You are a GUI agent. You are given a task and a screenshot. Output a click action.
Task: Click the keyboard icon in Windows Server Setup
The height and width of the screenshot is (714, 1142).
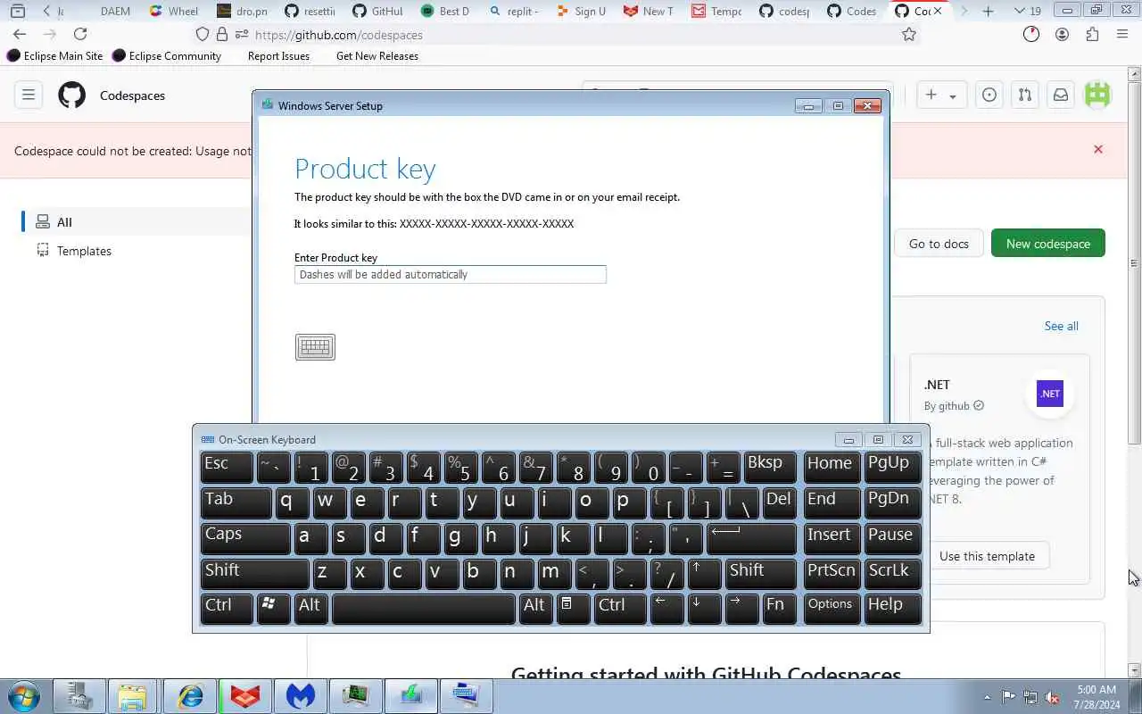click(315, 347)
